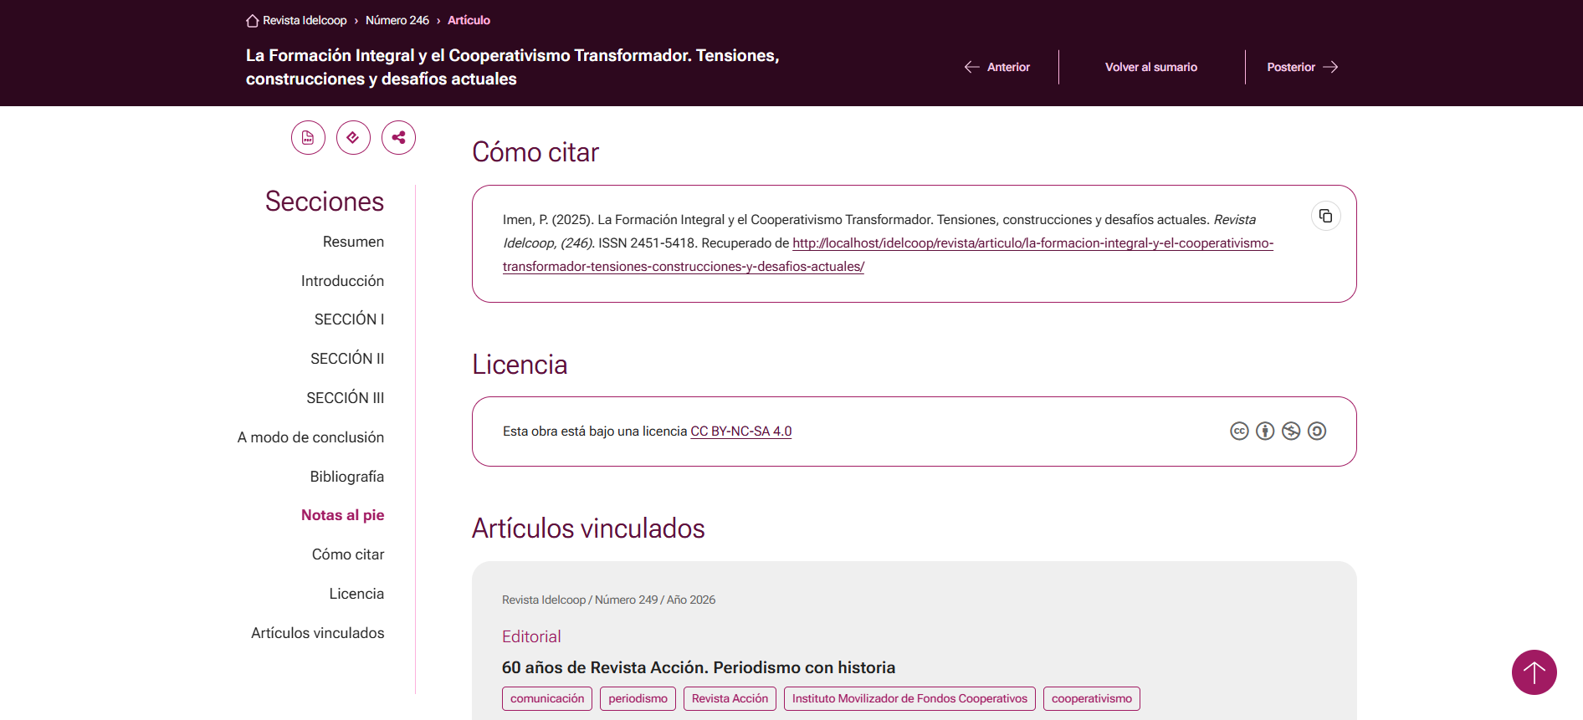Select Cómo citar in sidebar
The image size is (1583, 720).
(x=348, y=554)
